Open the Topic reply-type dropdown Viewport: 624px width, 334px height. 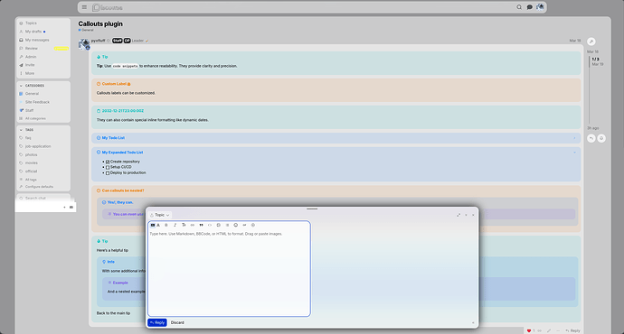[x=160, y=215]
